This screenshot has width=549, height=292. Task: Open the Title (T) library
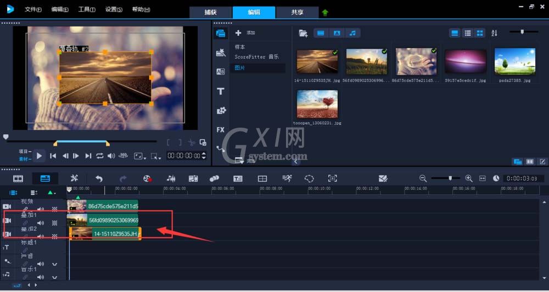[221, 91]
